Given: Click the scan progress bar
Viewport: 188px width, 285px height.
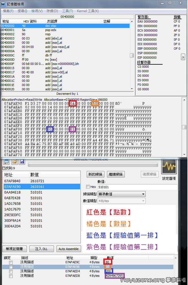Looking at the screenshot, I should [93, 165].
